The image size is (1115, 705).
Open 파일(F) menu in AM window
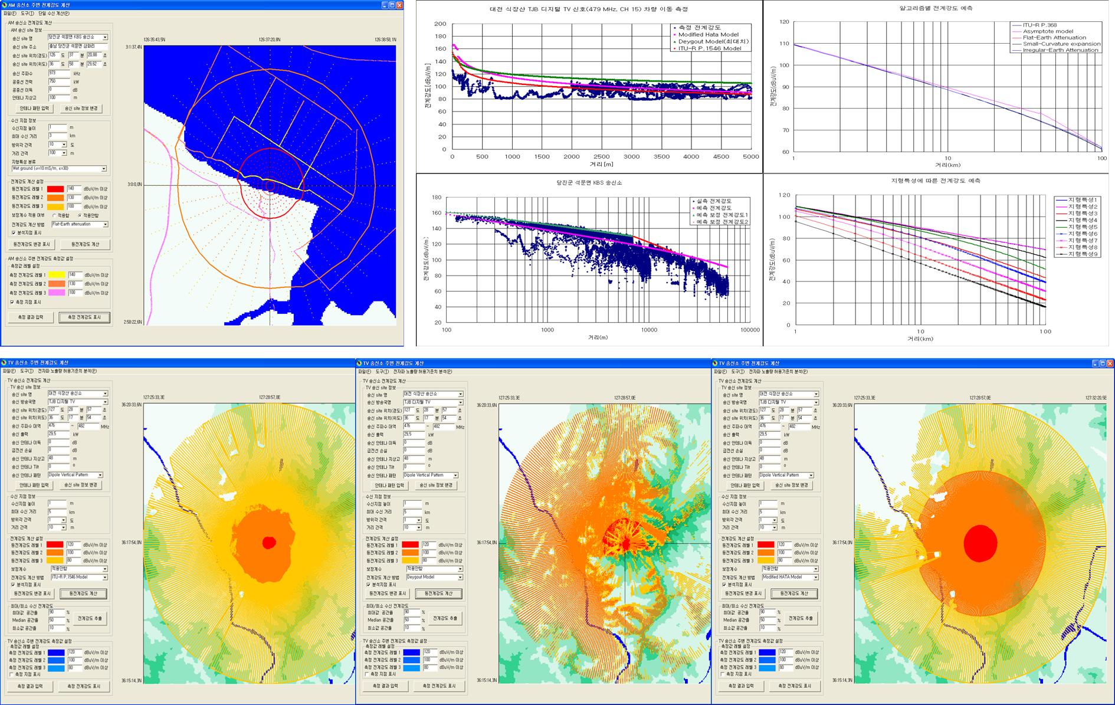tap(9, 13)
